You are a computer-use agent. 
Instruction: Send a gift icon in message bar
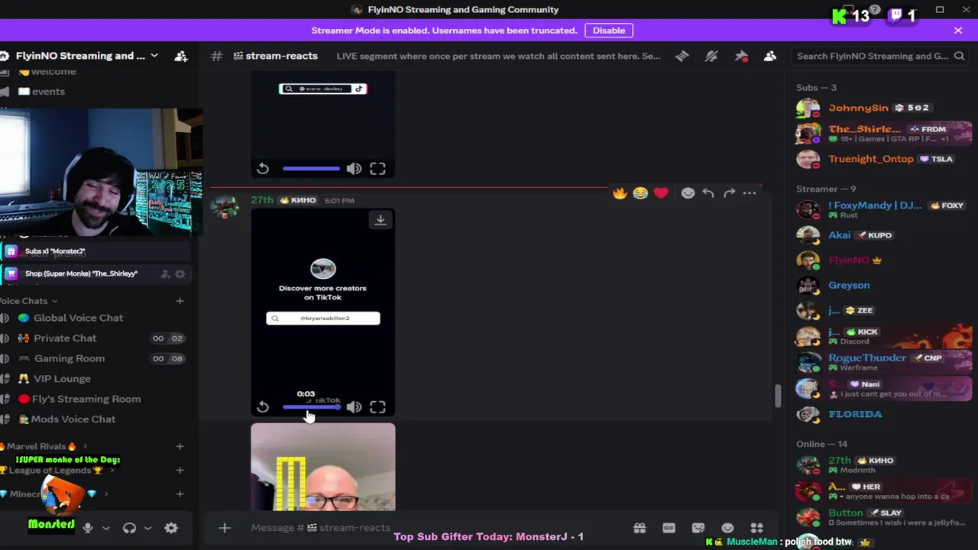tap(640, 528)
